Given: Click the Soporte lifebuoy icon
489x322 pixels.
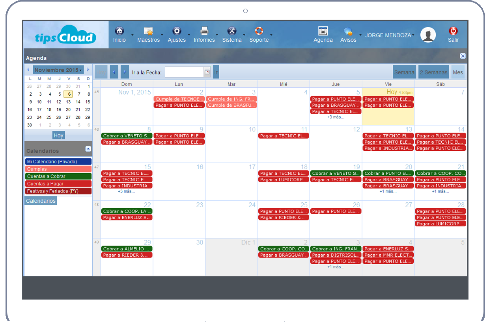Looking at the screenshot, I should tap(259, 31).
